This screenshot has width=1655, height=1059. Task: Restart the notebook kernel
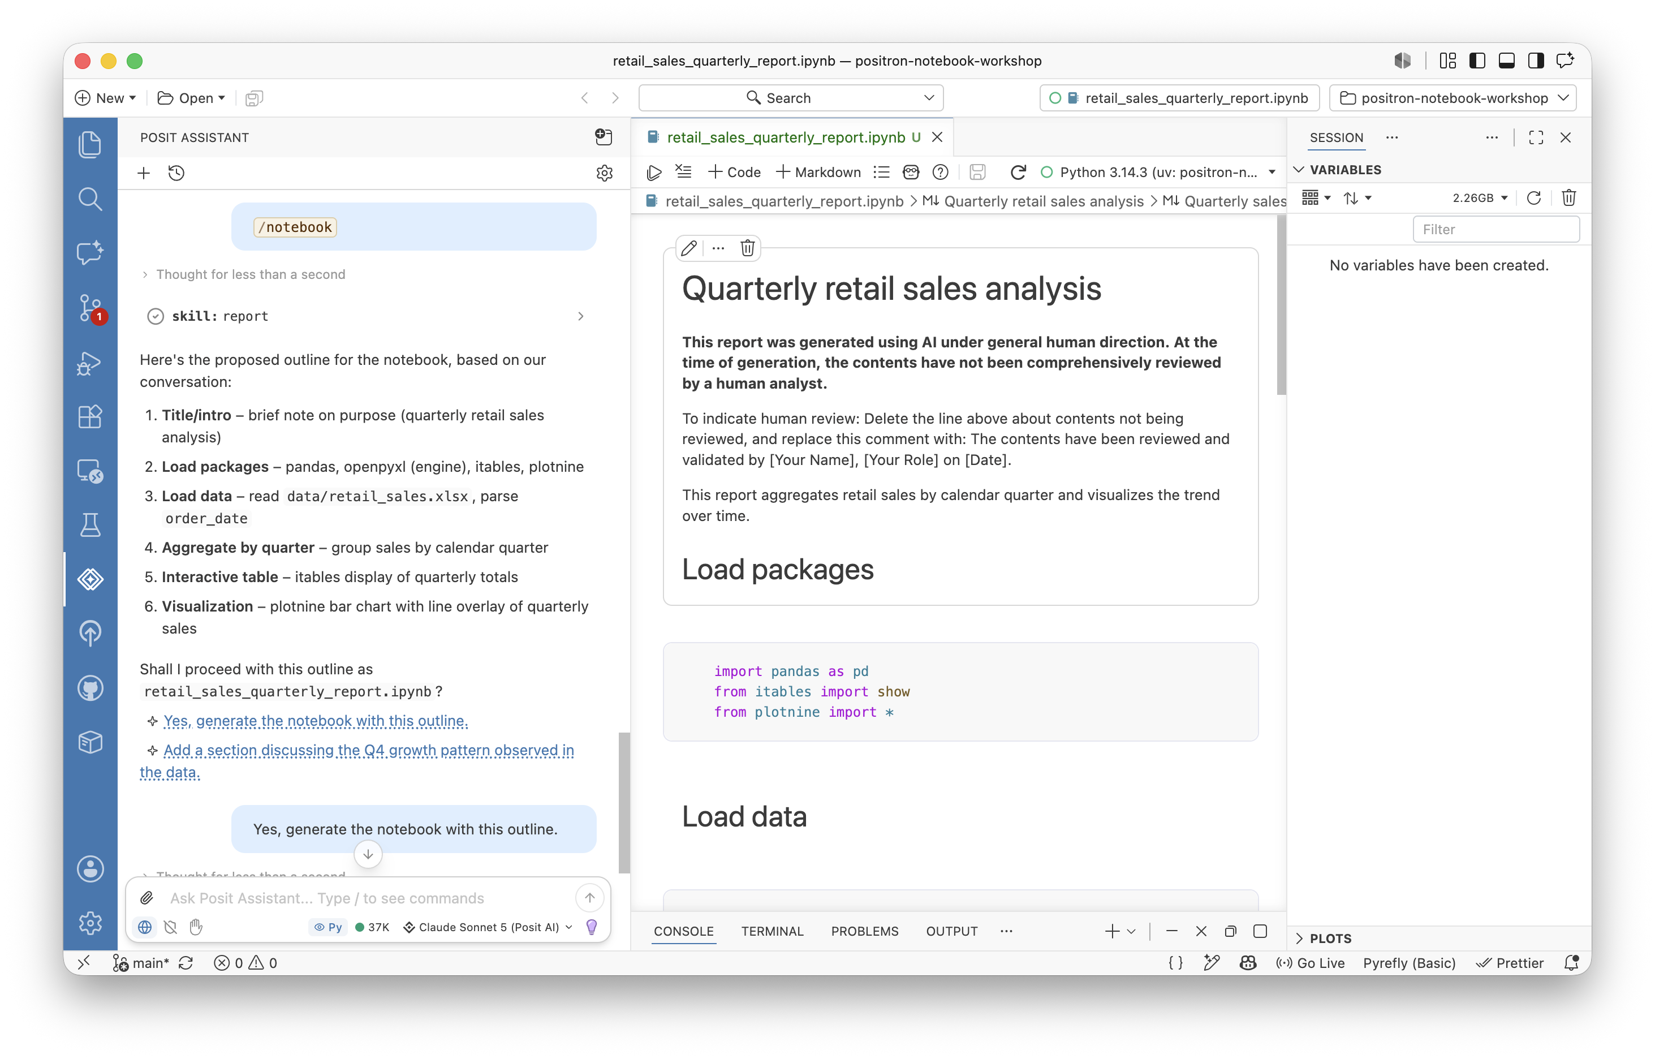click(x=1018, y=173)
